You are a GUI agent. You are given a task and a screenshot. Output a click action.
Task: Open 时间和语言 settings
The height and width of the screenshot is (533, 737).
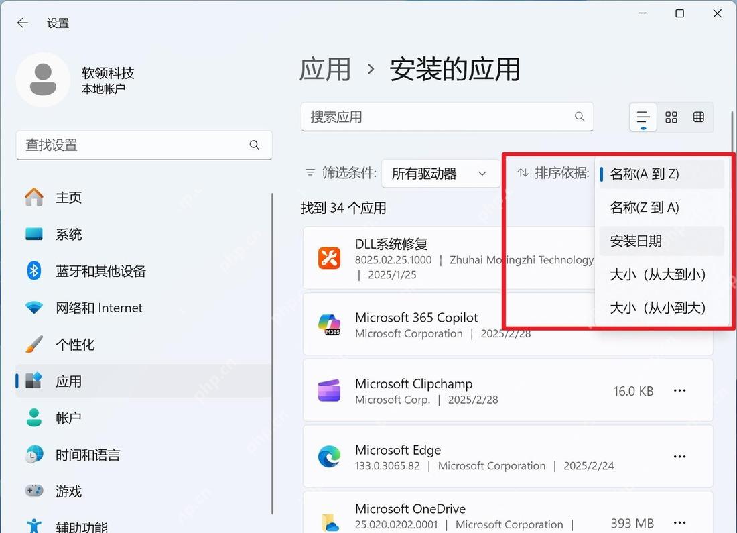pos(143,455)
